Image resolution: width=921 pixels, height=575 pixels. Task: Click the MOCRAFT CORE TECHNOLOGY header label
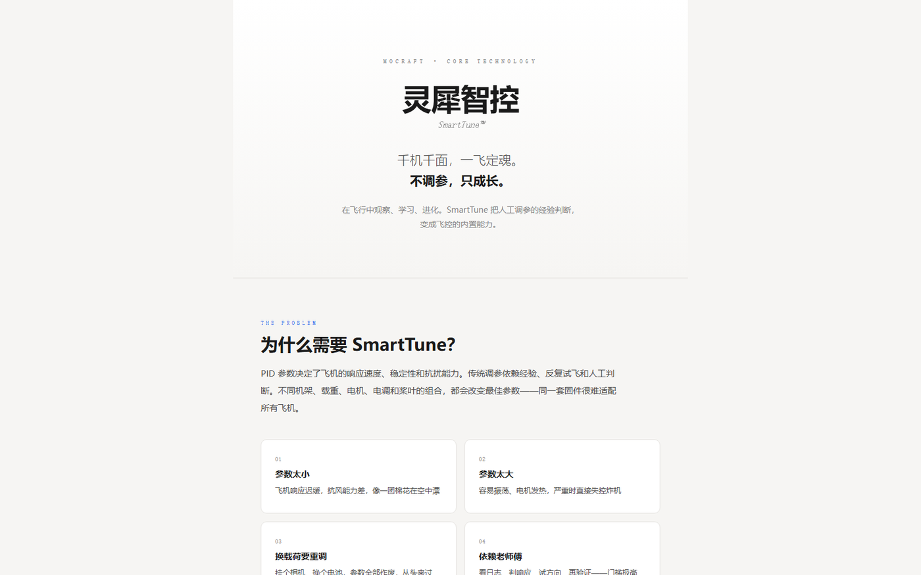[x=460, y=61]
